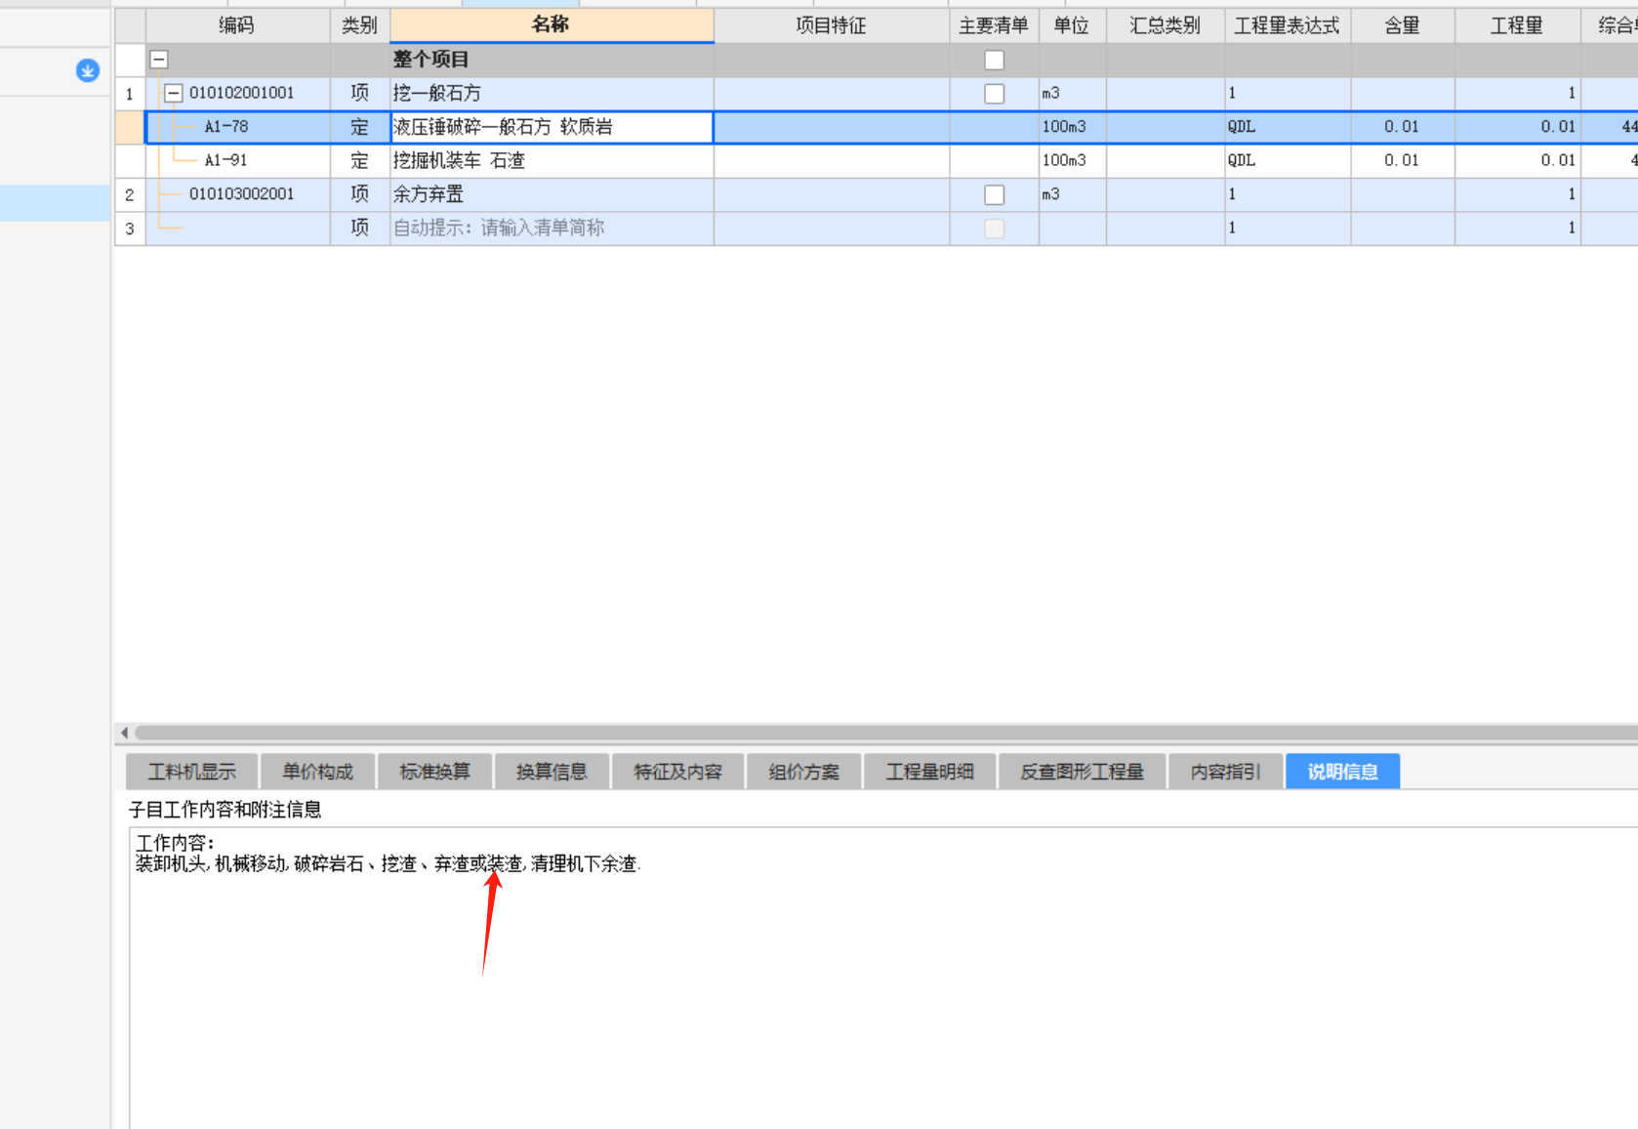
Task: Open the 工程量明细 tab
Action: pos(929,772)
